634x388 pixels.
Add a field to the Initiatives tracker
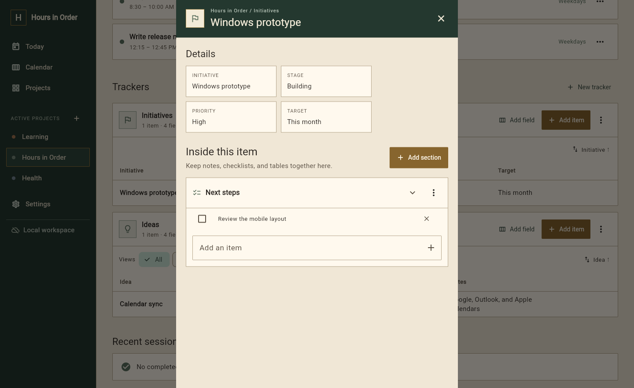[517, 120]
